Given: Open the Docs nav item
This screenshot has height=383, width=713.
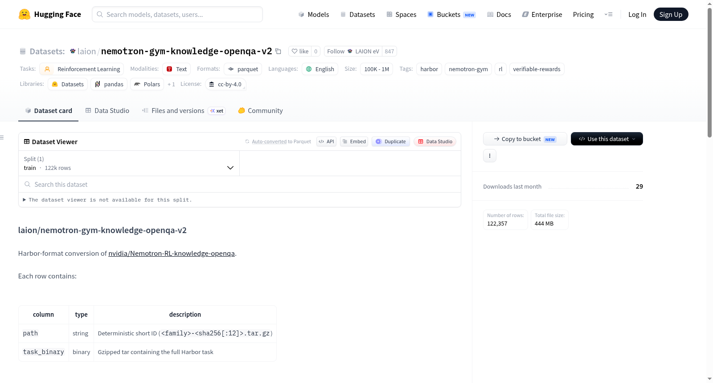Looking at the screenshot, I should point(499,15).
